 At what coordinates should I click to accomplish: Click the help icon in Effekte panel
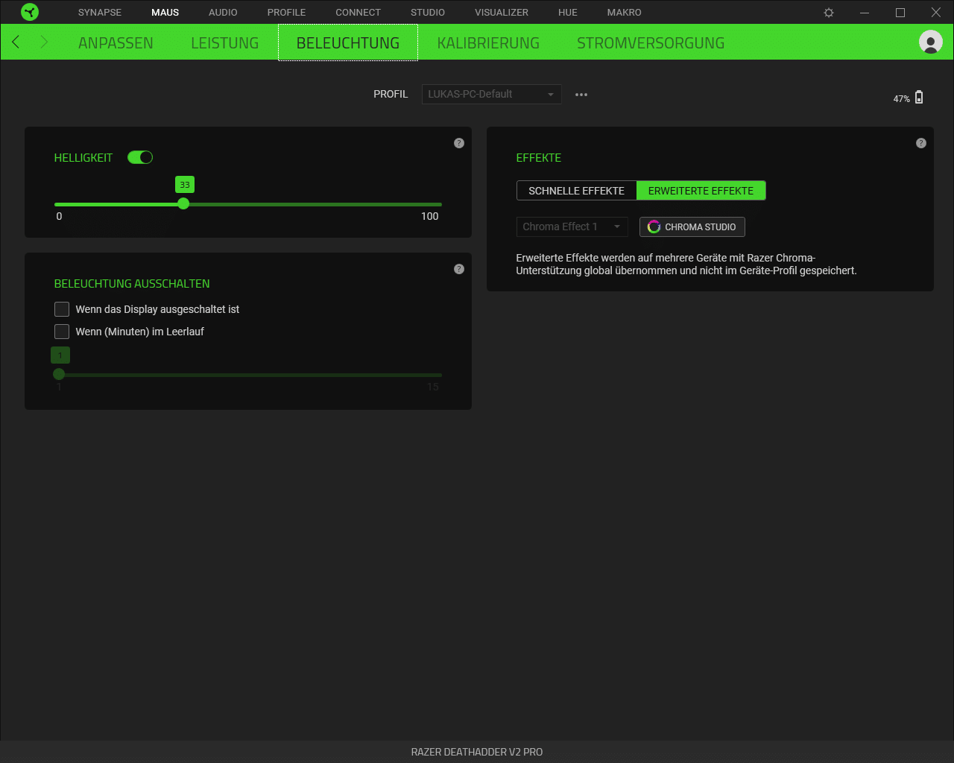click(x=921, y=143)
